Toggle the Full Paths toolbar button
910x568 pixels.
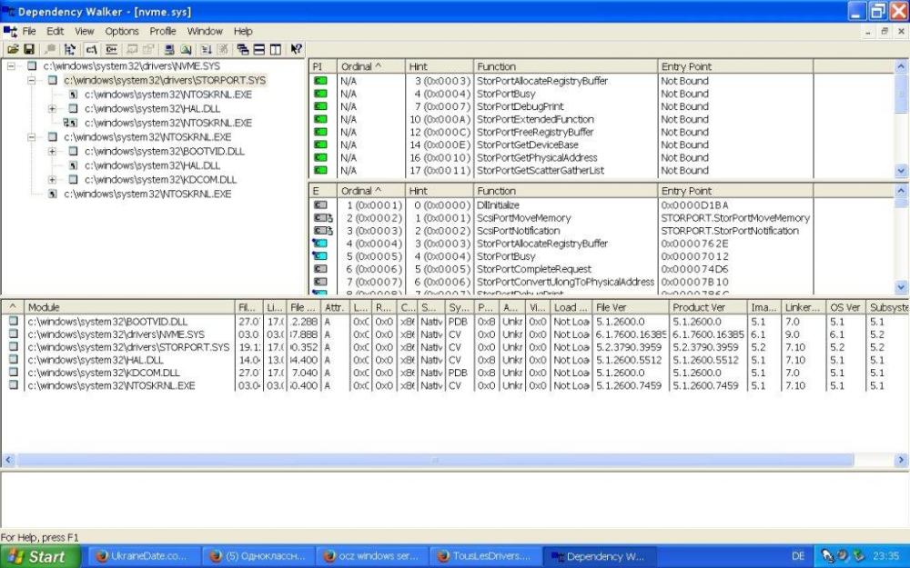pyautogui.click(x=92, y=49)
